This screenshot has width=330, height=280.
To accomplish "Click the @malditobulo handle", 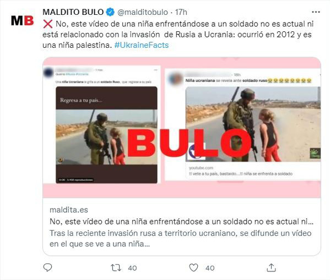I will (x=143, y=12).
